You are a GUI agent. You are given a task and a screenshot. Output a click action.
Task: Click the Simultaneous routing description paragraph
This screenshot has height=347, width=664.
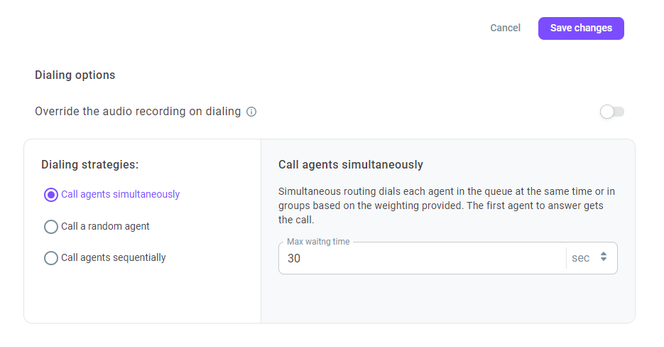(x=447, y=205)
